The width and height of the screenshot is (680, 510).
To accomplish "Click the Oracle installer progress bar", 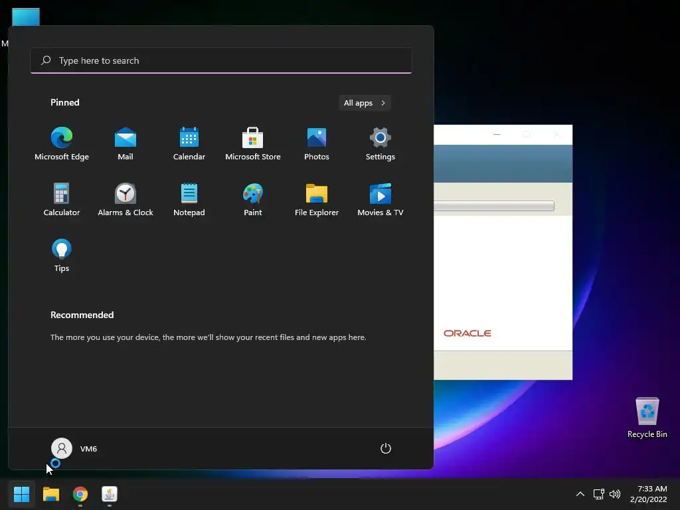I will point(494,206).
